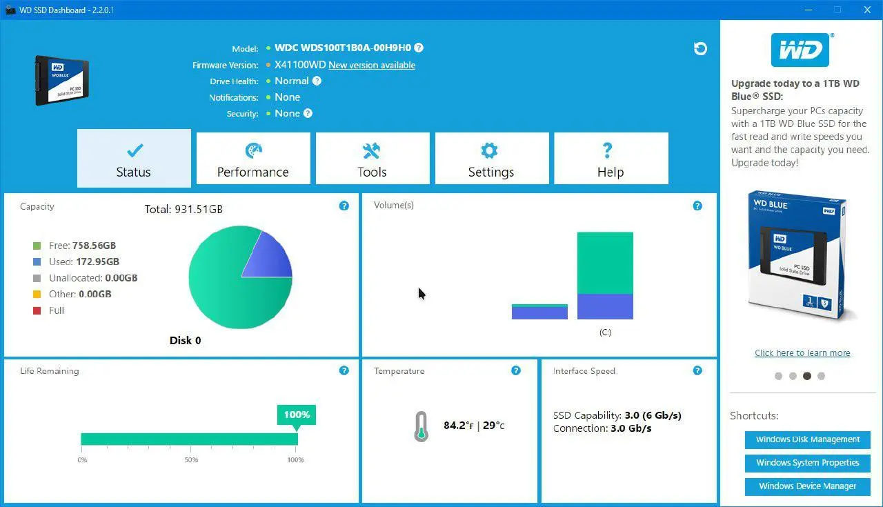
Task: Open Windows System Properties shortcut
Action: tap(808, 463)
